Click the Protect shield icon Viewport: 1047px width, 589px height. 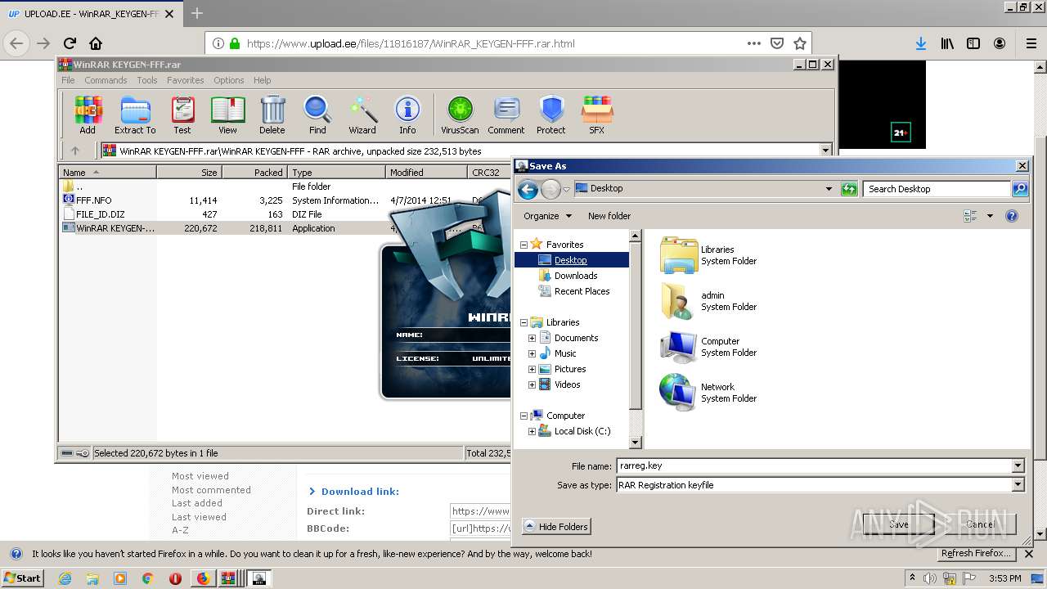[551, 115]
